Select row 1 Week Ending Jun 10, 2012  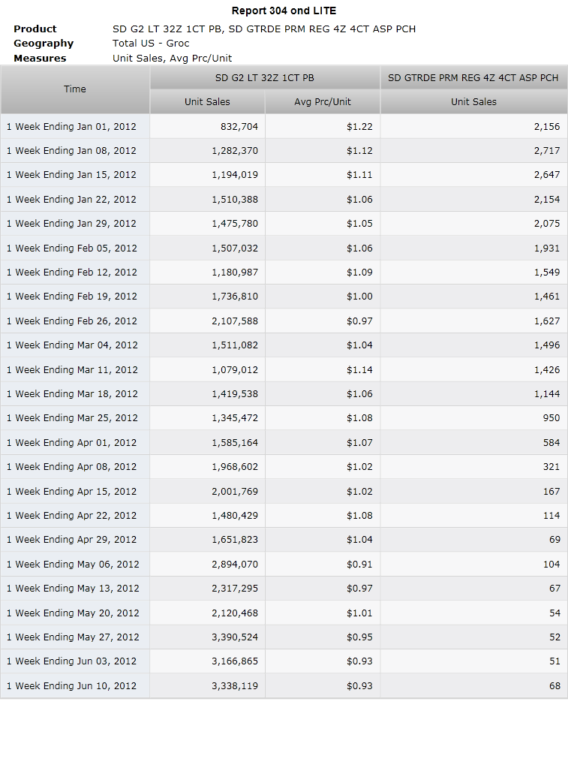coord(284,685)
